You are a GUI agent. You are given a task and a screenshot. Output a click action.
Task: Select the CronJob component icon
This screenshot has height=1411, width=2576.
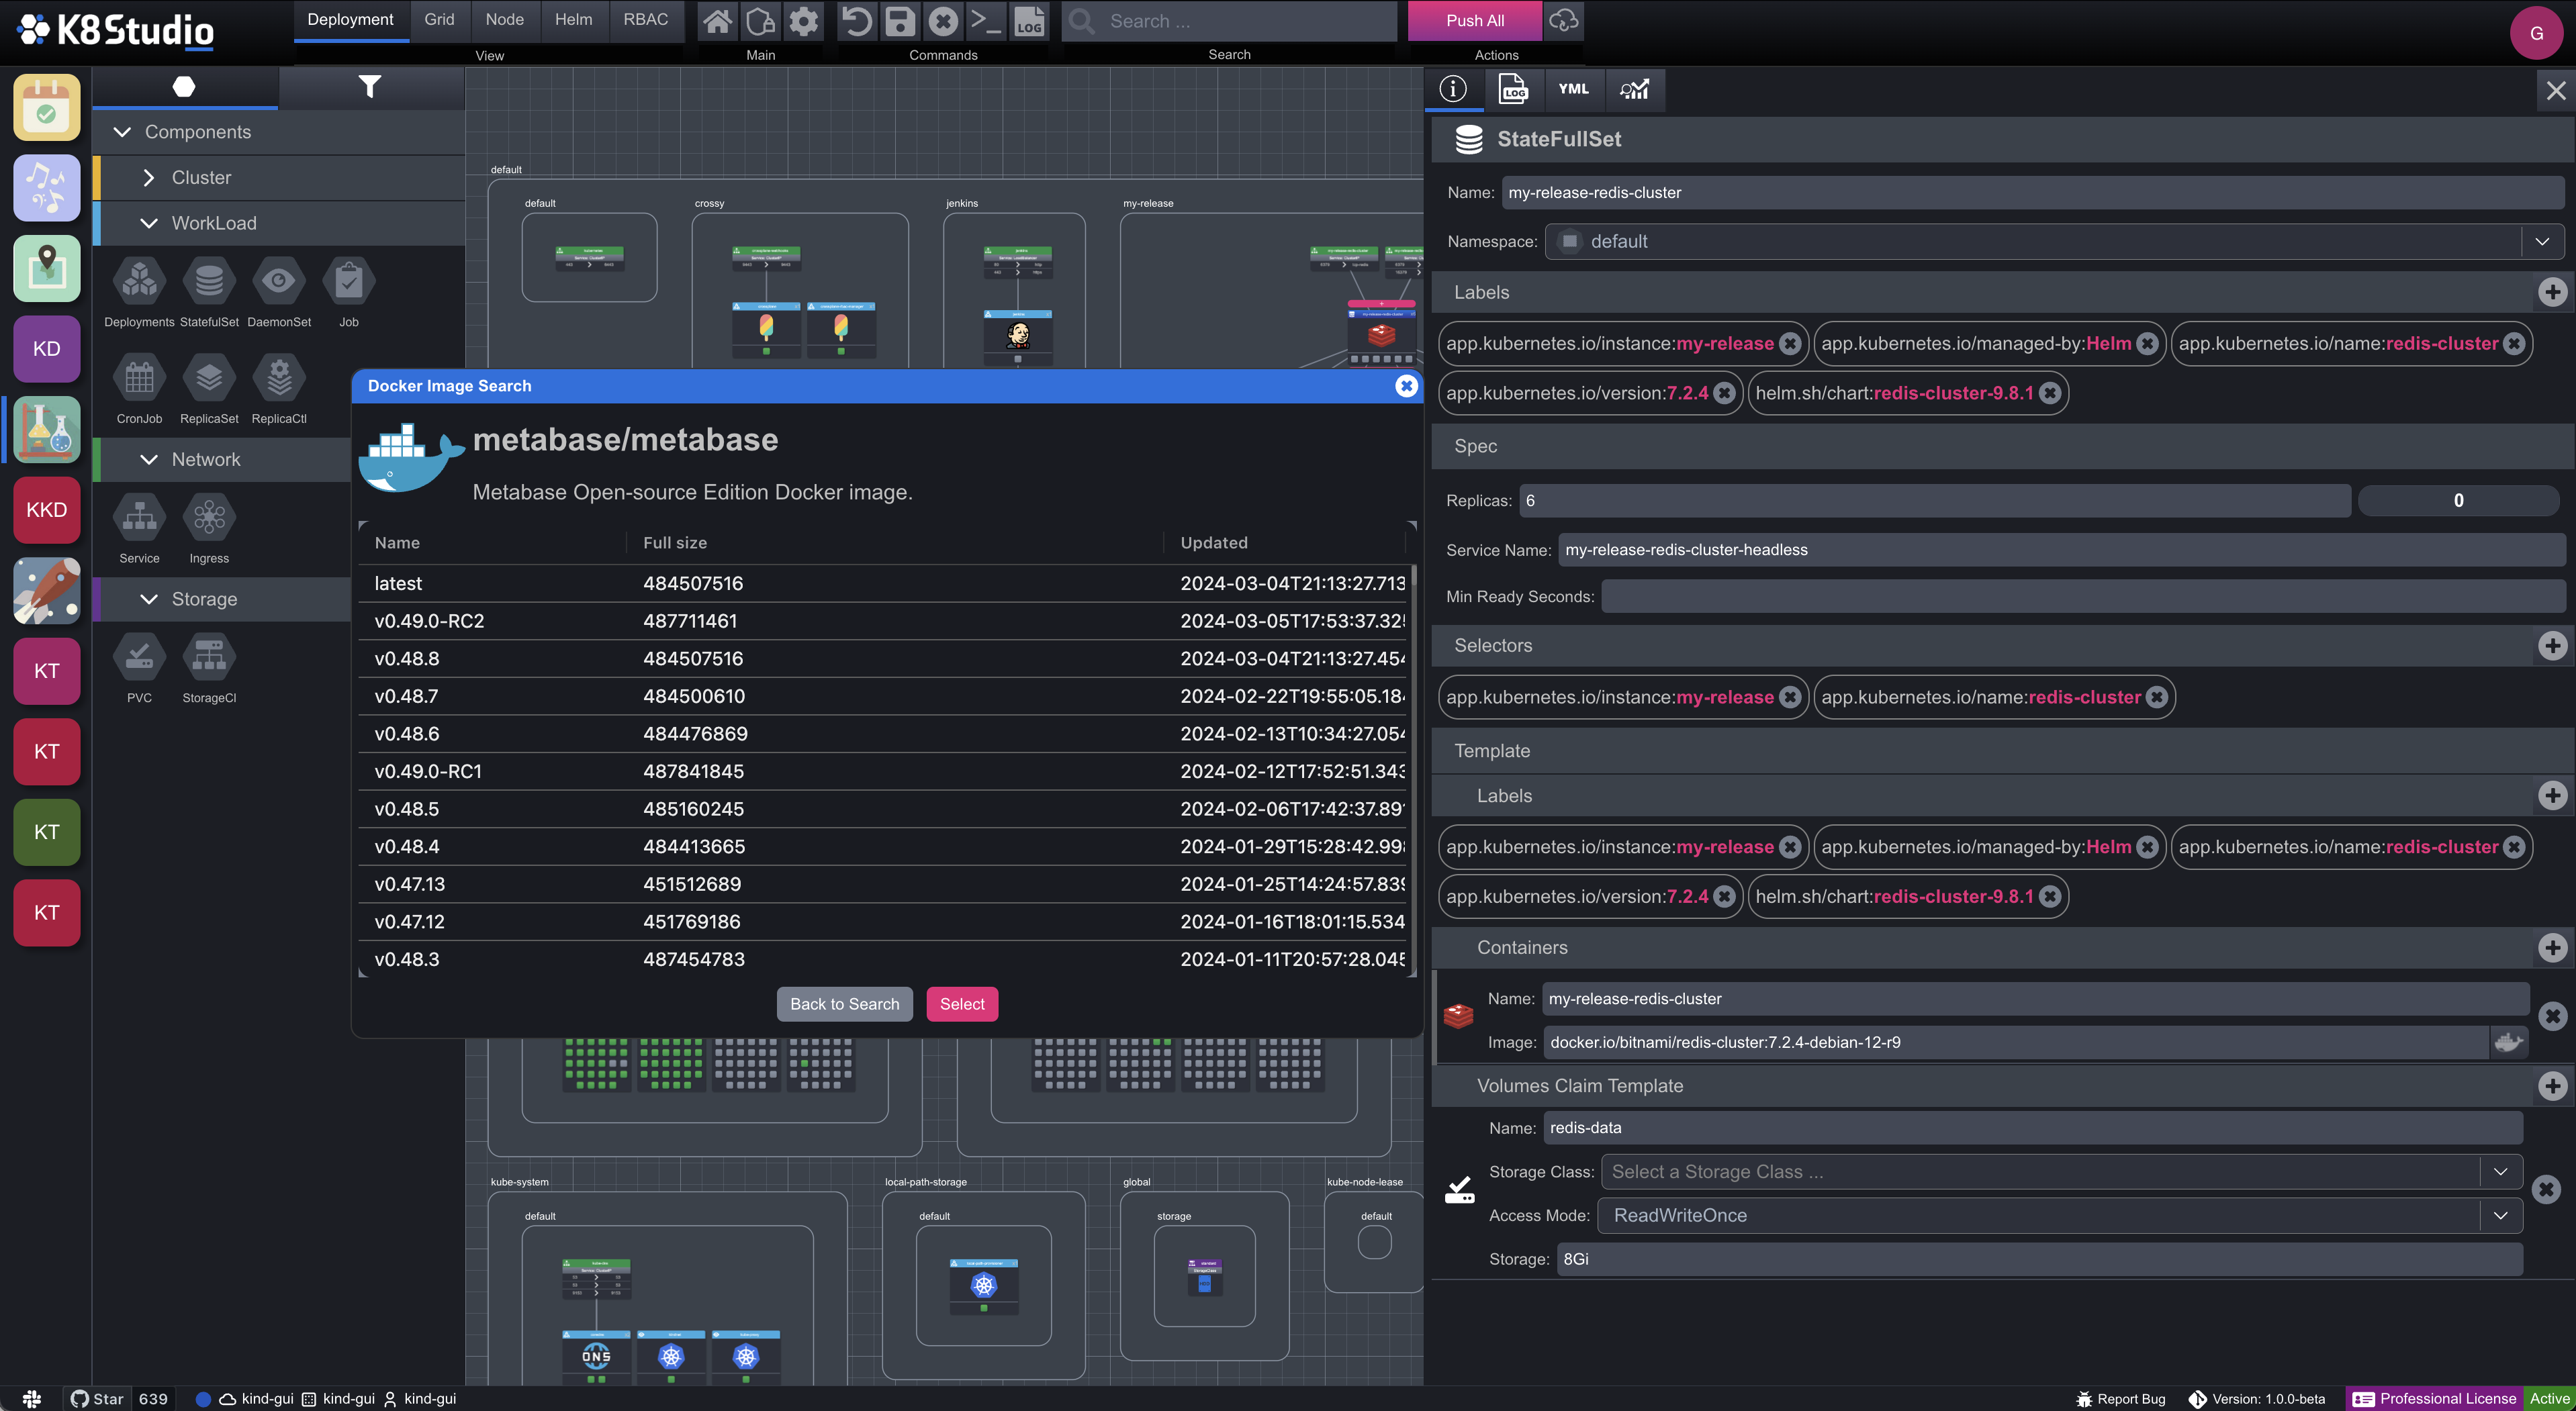click(x=139, y=378)
